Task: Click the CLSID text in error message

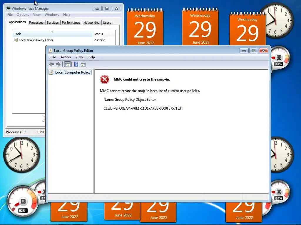Action: [x=143, y=108]
